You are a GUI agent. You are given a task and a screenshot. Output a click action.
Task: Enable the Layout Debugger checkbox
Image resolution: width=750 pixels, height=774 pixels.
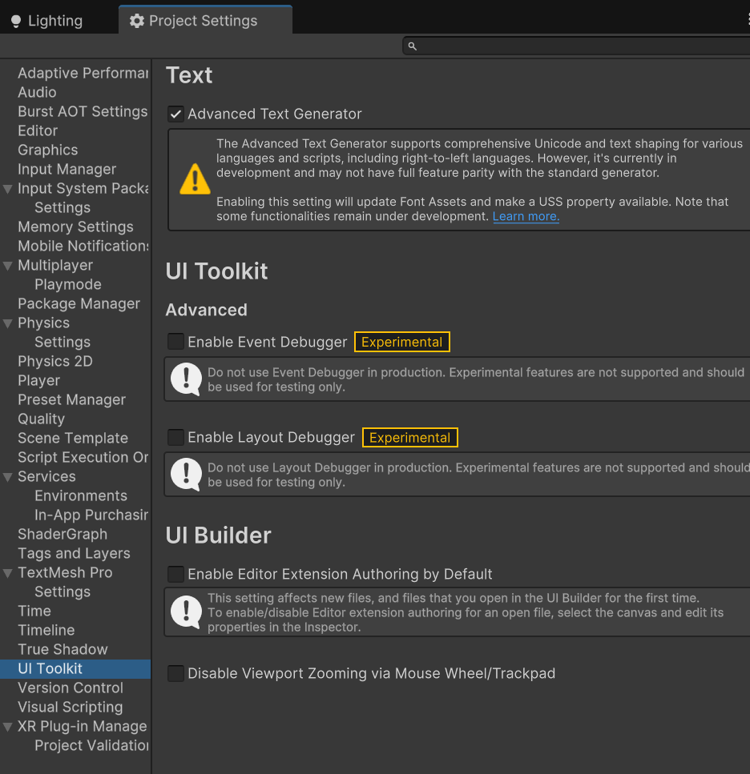pyautogui.click(x=175, y=437)
